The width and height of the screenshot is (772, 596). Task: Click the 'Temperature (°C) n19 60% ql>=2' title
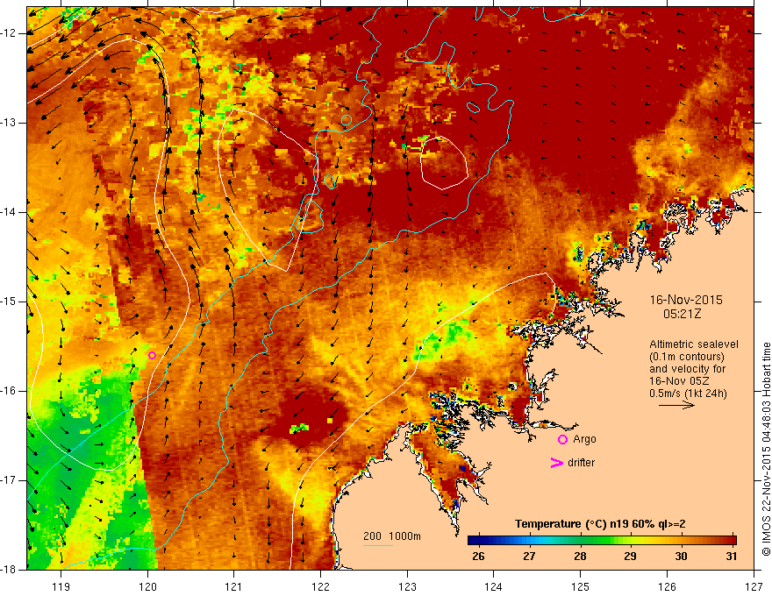600,524
